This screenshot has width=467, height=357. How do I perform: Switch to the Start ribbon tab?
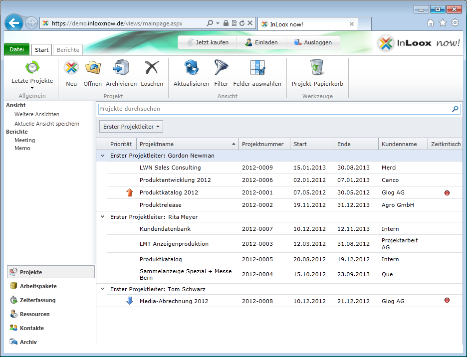click(x=42, y=50)
